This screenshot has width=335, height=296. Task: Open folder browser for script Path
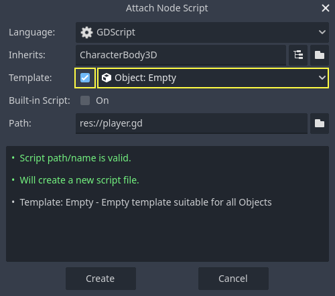[x=320, y=123]
